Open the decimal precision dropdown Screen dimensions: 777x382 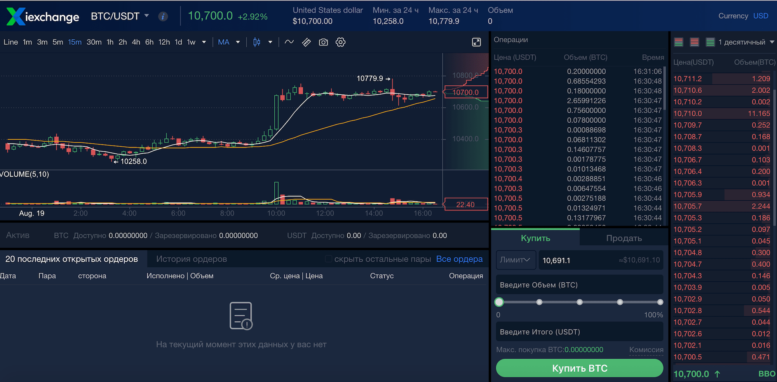coord(746,42)
